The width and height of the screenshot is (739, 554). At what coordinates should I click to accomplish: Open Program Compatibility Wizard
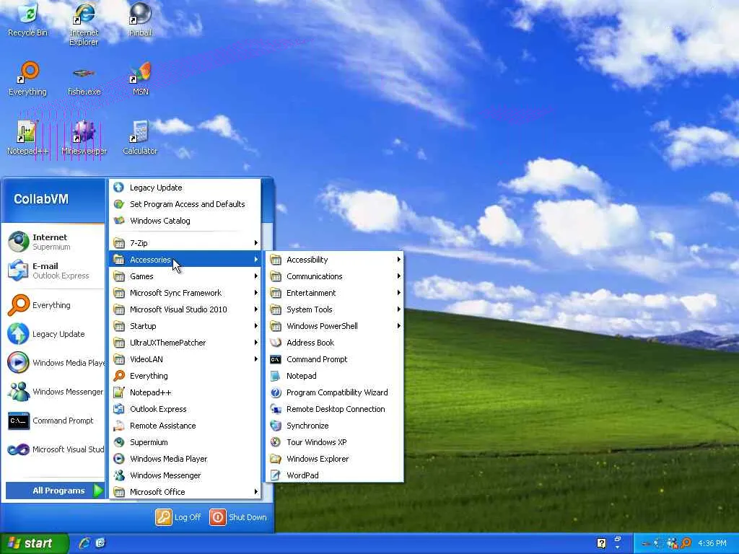tap(335, 392)
